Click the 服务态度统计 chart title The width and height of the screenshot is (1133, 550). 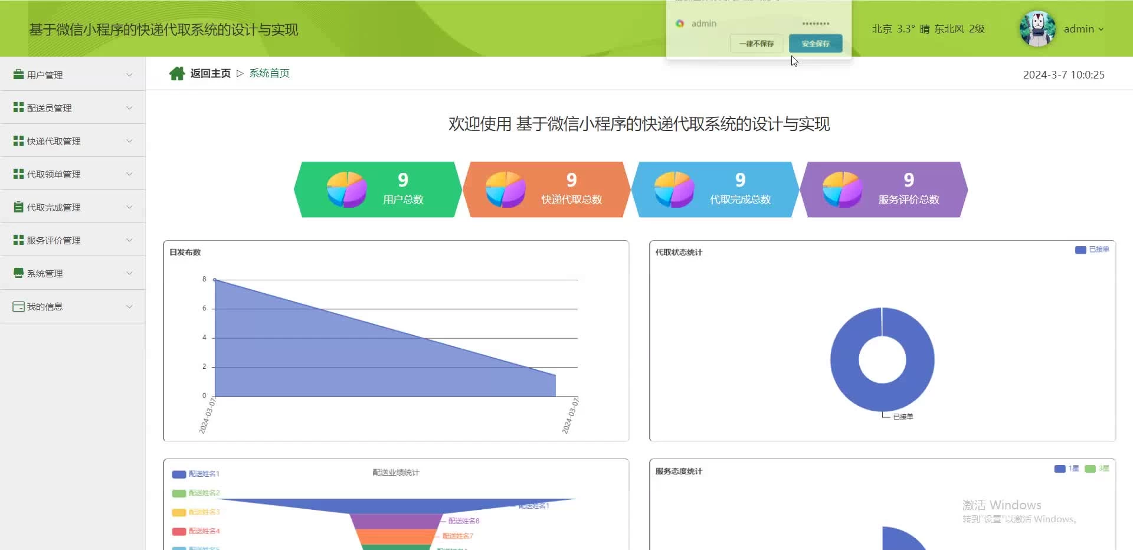[679, 471]
